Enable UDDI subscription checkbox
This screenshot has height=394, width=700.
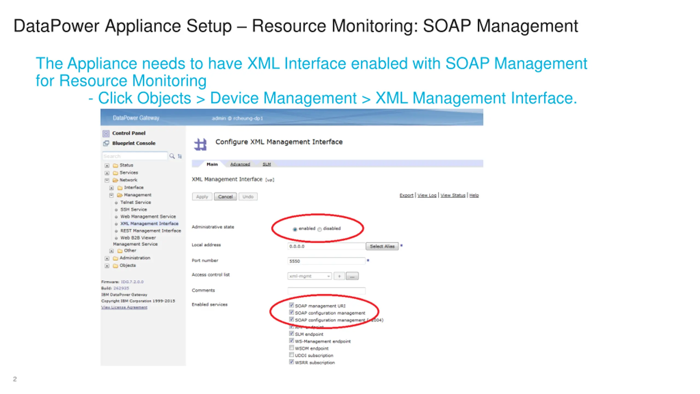click(291, 355)
